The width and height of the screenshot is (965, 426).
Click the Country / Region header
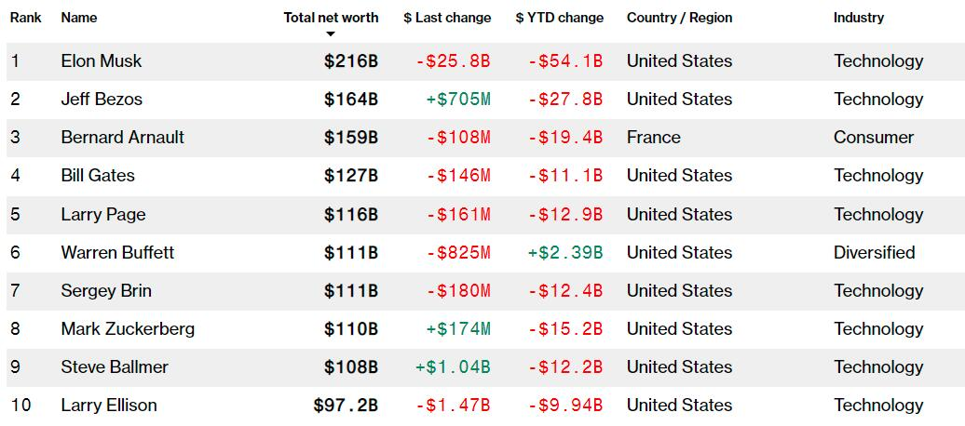point(679,18)
